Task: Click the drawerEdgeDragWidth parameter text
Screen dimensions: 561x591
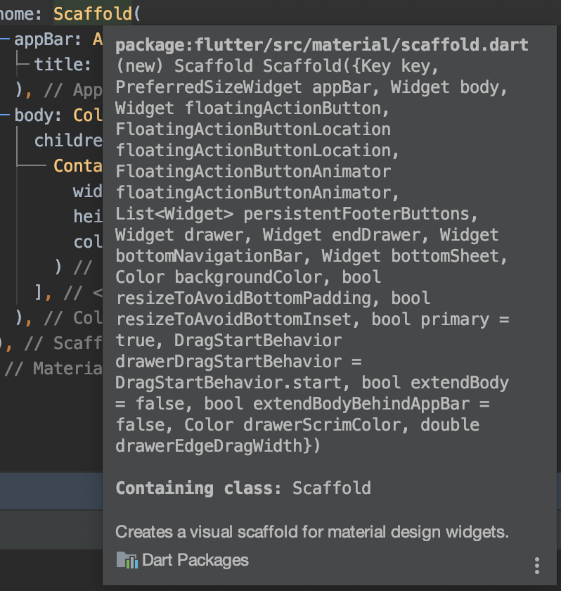Action: (x=209, y=446)
